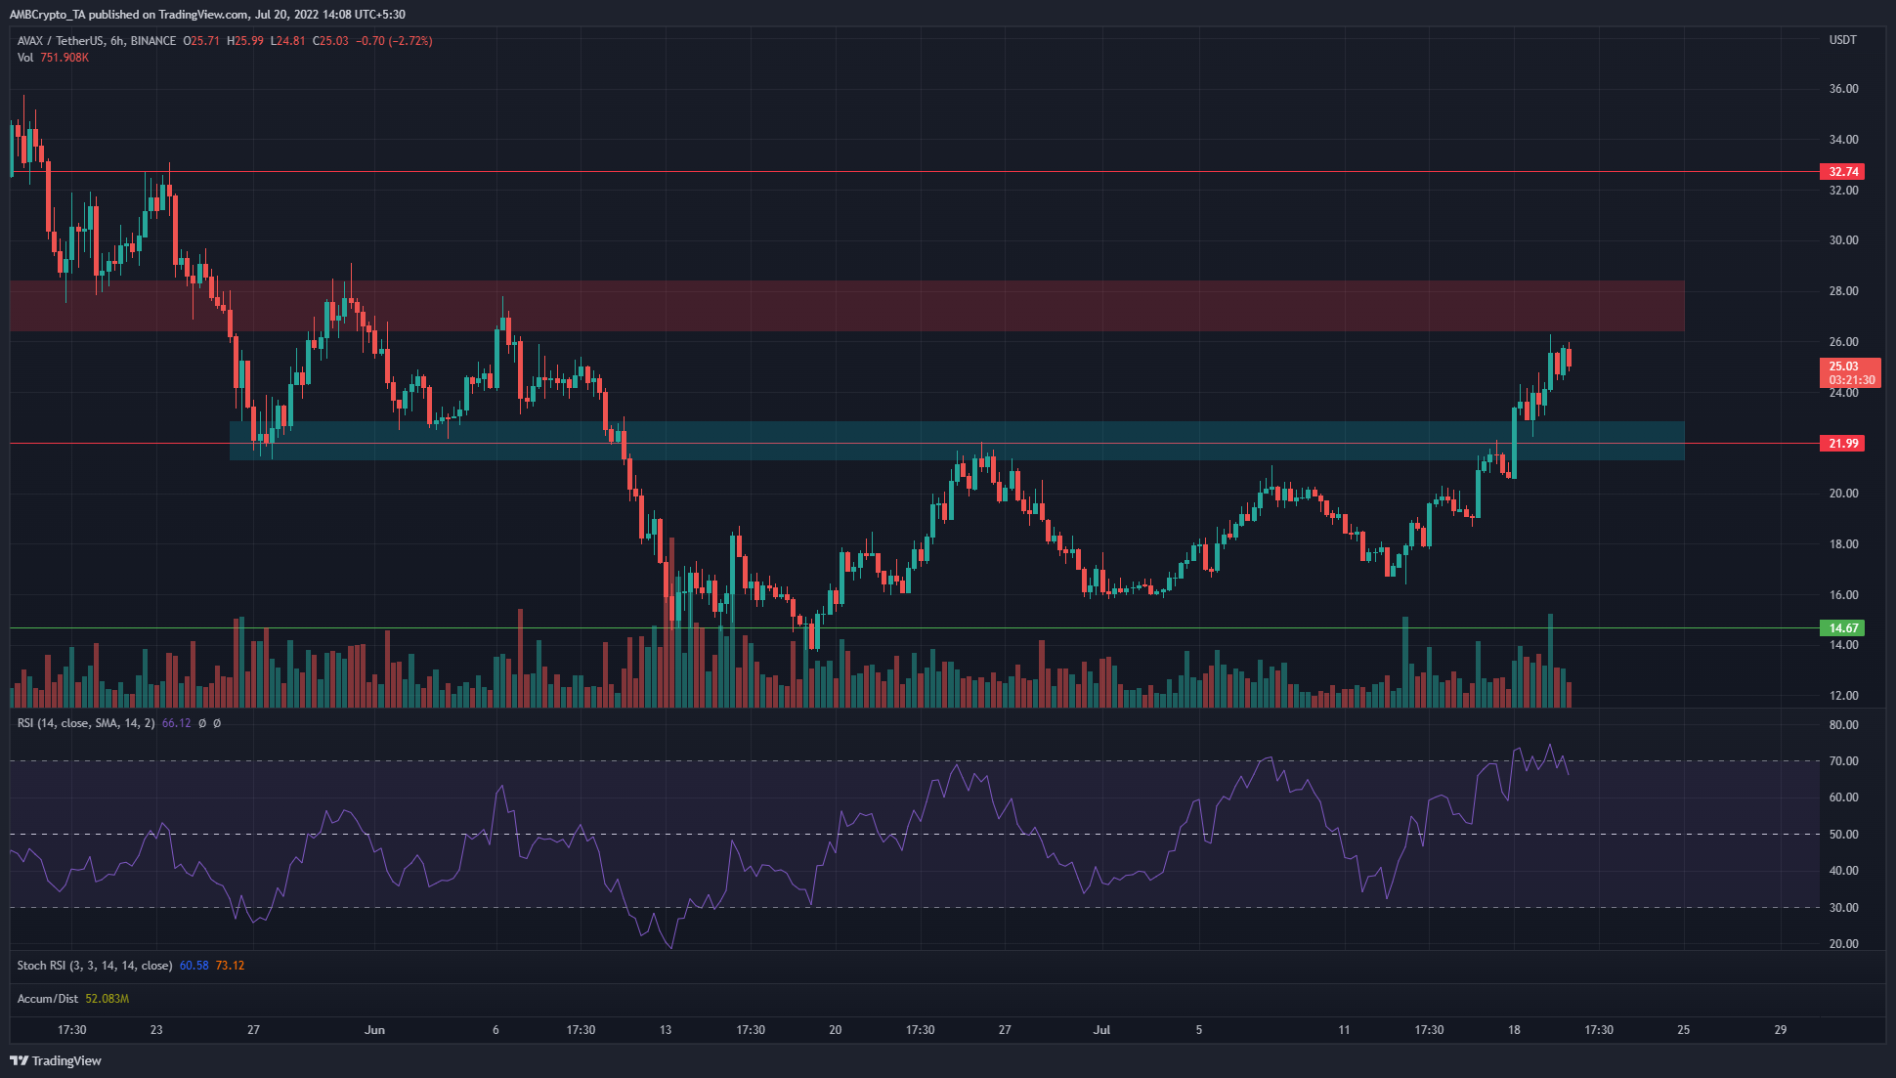Click the 36.00 price axis value
Image resolution: width=1896 pixels, height=1078 pixels.
pos(1843,89)
